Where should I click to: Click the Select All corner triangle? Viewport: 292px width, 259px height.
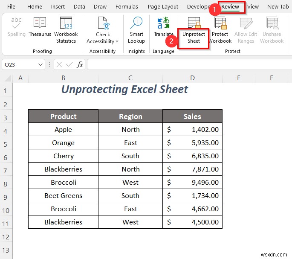(x=8, y=79)
